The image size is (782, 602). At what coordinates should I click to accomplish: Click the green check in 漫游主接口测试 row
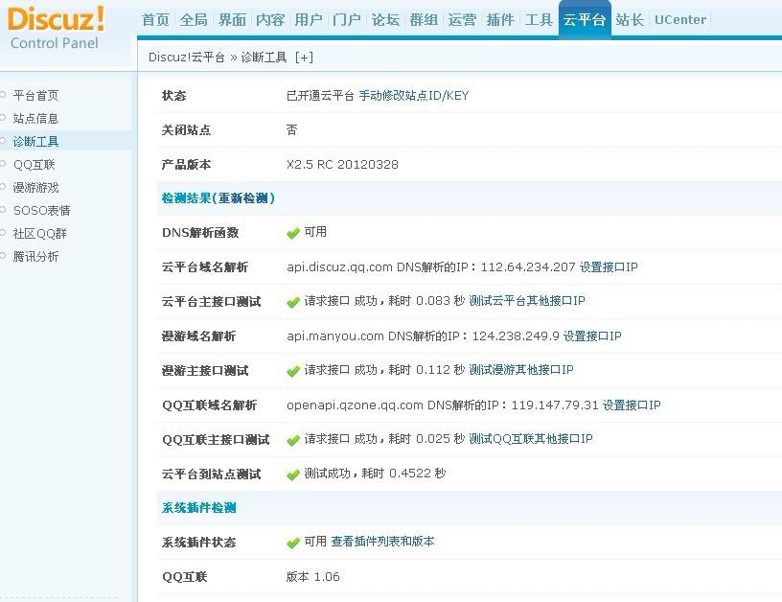(293, 371)
